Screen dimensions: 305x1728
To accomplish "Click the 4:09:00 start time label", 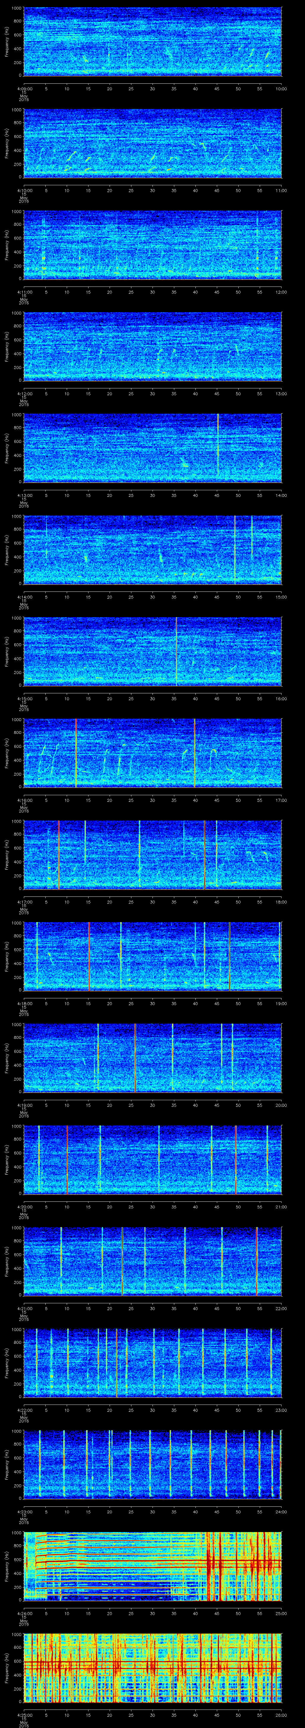I will pos(24,88).
